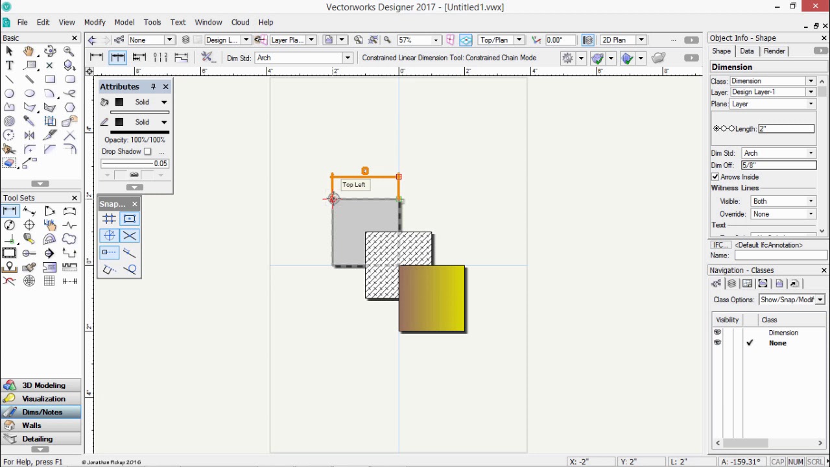Select the Text tool
Screen dimensions: 830x467
pyautogui.click(x=9, y=65)
